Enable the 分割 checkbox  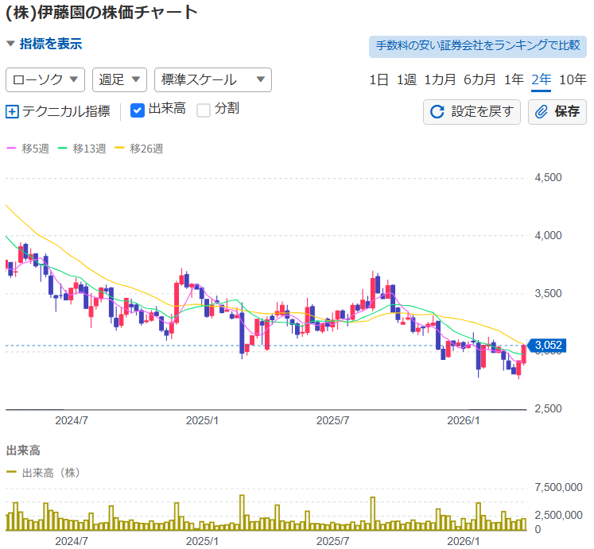click(204, 110)
